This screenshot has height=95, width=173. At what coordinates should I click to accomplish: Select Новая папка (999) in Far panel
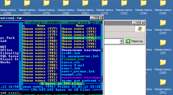(79, 47)
